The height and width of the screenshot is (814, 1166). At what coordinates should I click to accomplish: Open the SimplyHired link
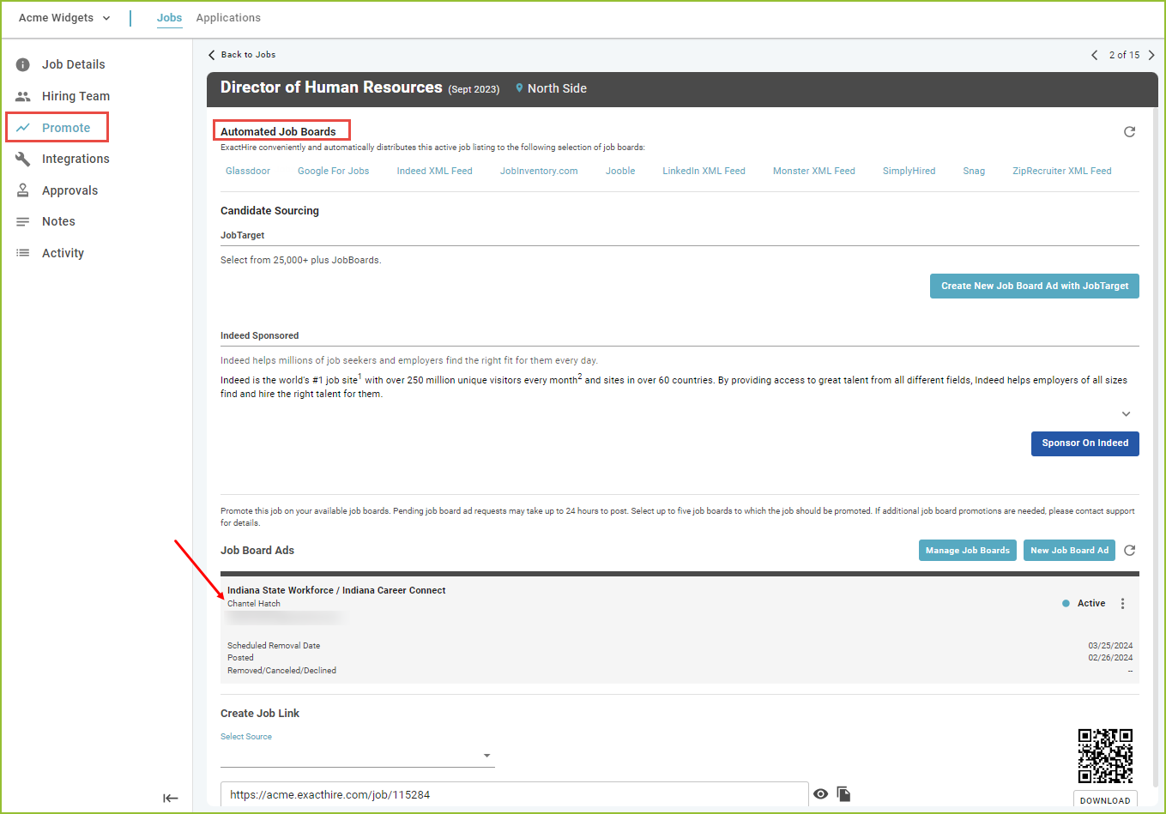point(909,171)
